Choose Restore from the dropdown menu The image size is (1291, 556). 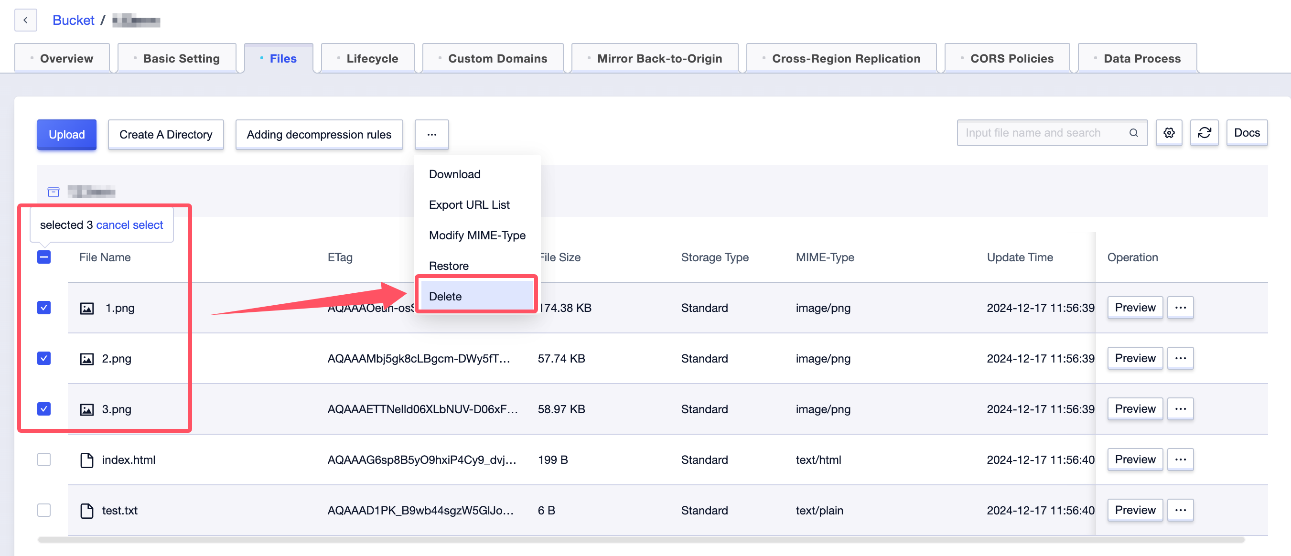click(x=477, y=266)
